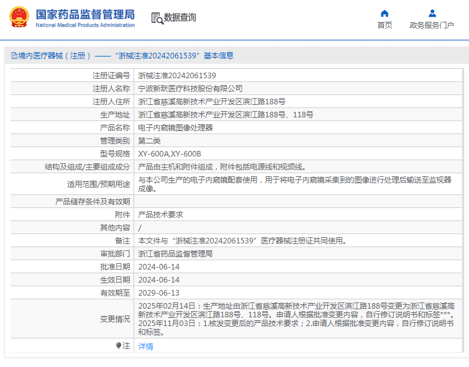Click National Medical Products Administration text

tap(85, 25)
